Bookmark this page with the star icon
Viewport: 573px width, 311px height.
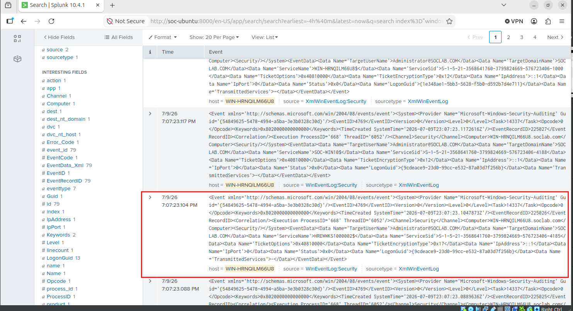(x=449, y=21)
